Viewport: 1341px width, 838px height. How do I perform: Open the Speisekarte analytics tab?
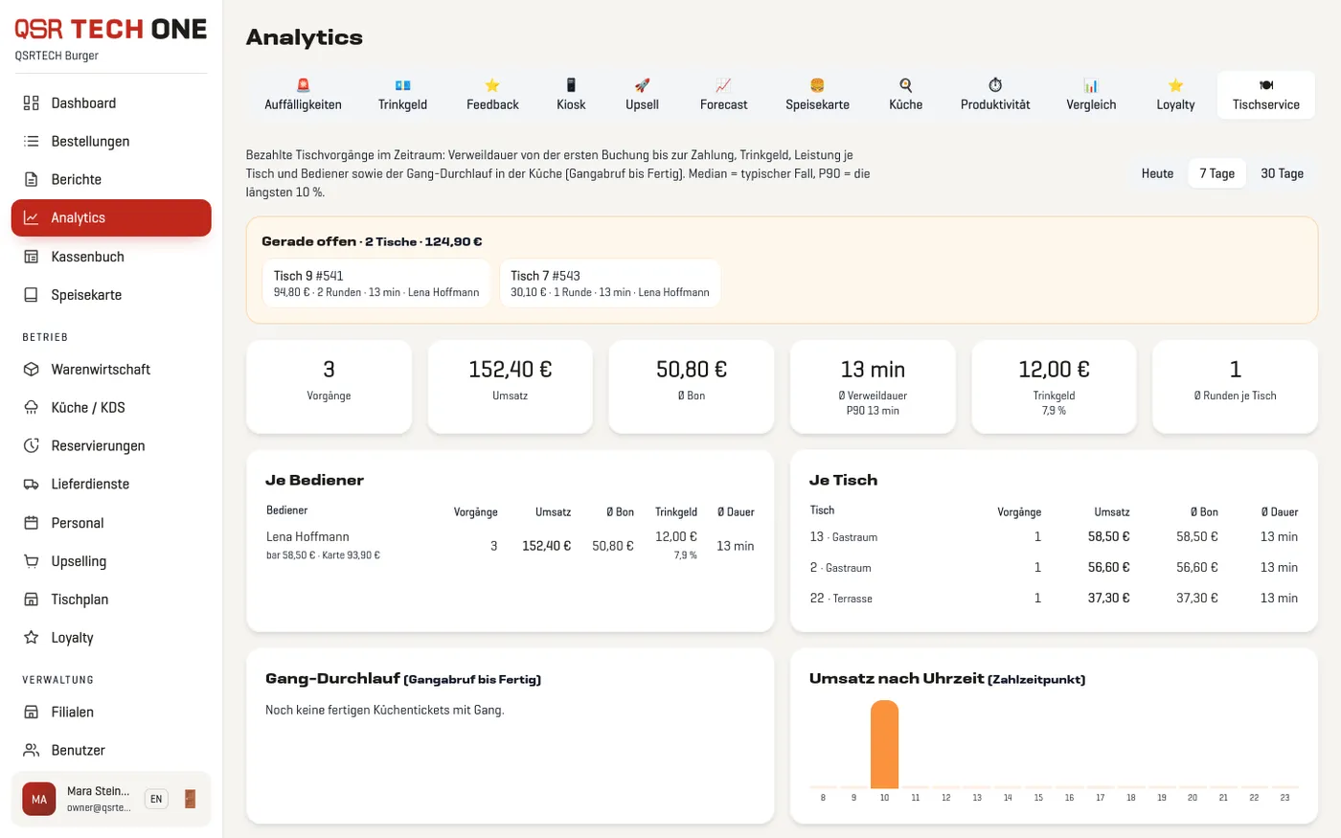click(x=817, y=95)
